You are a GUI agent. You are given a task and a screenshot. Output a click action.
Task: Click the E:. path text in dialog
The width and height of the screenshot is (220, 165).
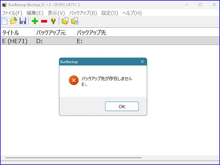click(85, 84)
